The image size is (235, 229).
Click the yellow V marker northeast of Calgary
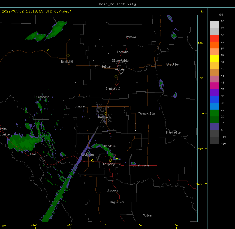[117, 159]
